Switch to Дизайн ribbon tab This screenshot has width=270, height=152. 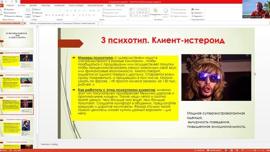[x=33, y=5]
